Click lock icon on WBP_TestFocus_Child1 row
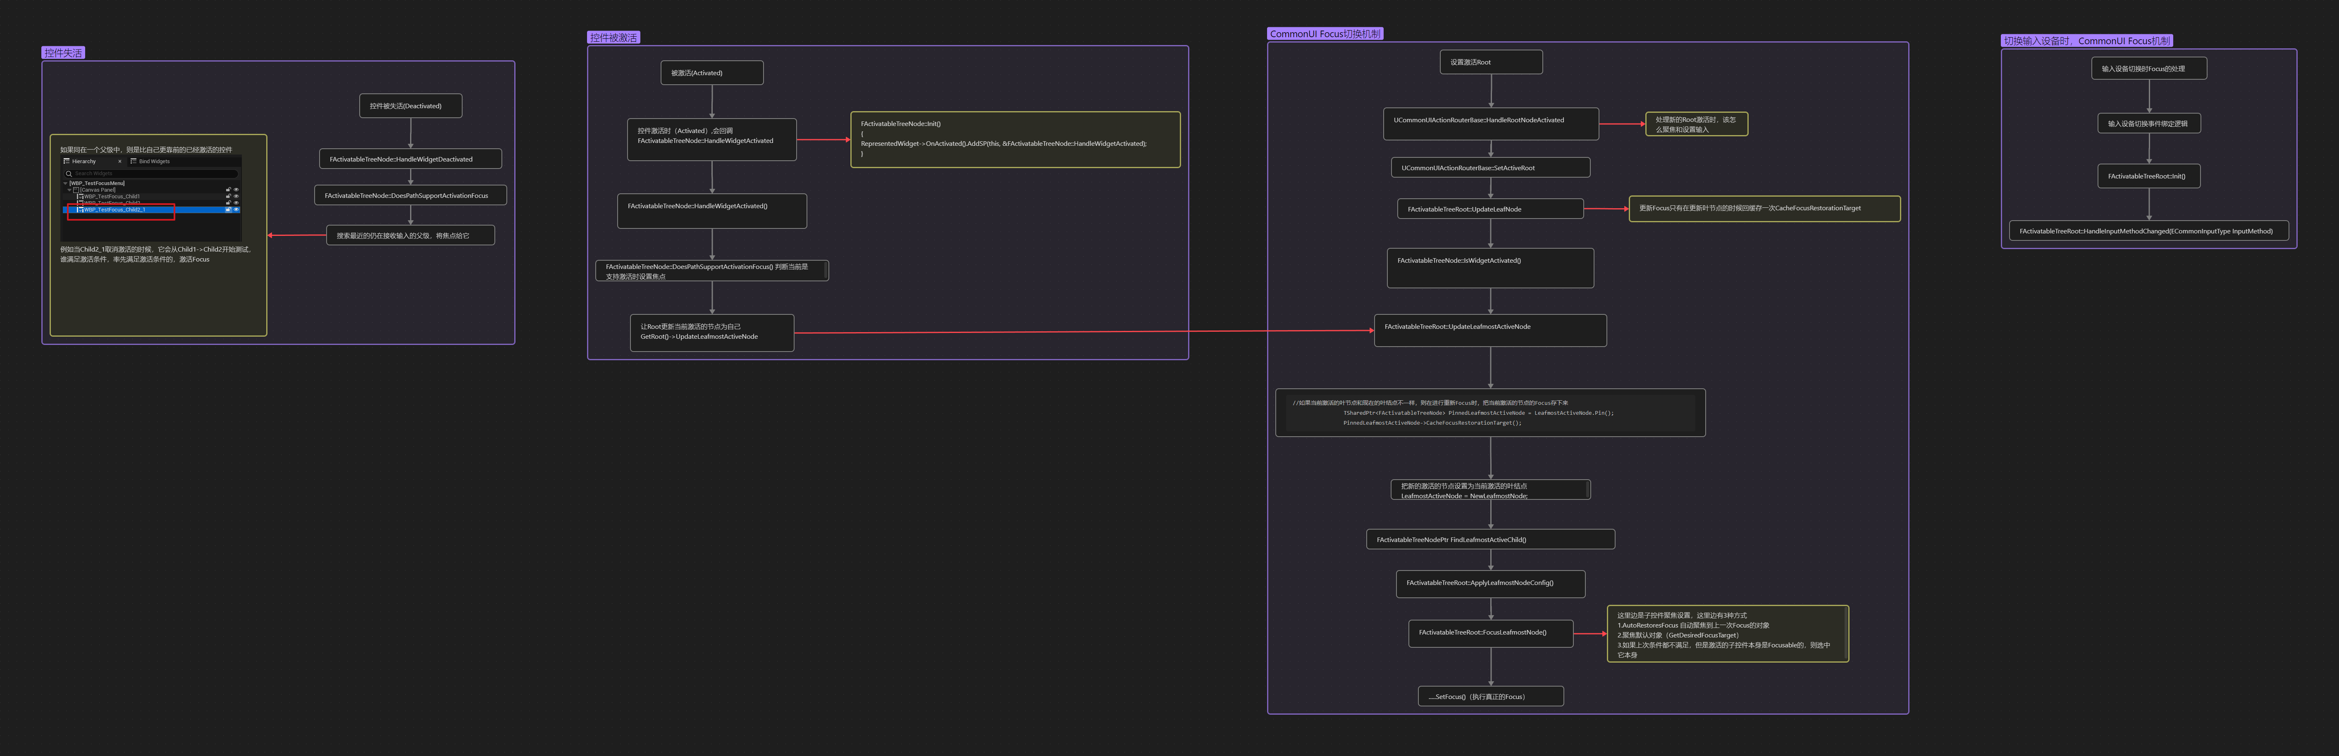 (228, 196)
